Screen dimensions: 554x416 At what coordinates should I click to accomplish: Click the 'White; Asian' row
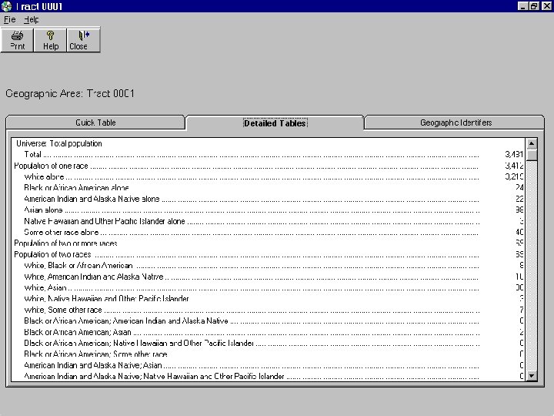tap(269, 287)
